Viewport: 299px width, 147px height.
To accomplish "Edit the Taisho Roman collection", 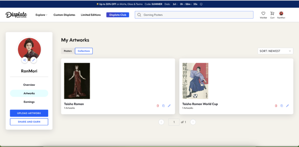I will 169,106.
